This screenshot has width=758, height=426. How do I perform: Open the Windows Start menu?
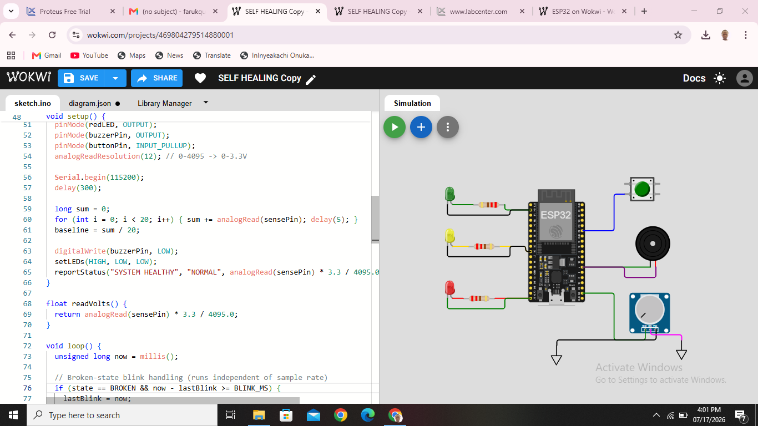click(13, 415)
